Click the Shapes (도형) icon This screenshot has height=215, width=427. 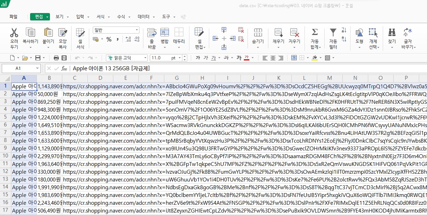point(359,33)
